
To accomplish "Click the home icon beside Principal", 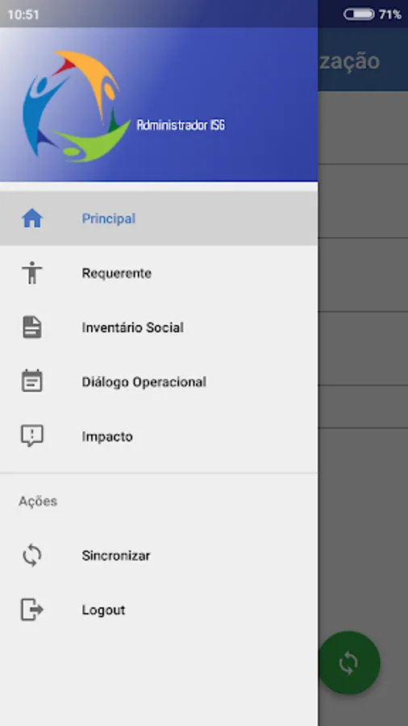I will pyautogui.click(x=32, y=218).
